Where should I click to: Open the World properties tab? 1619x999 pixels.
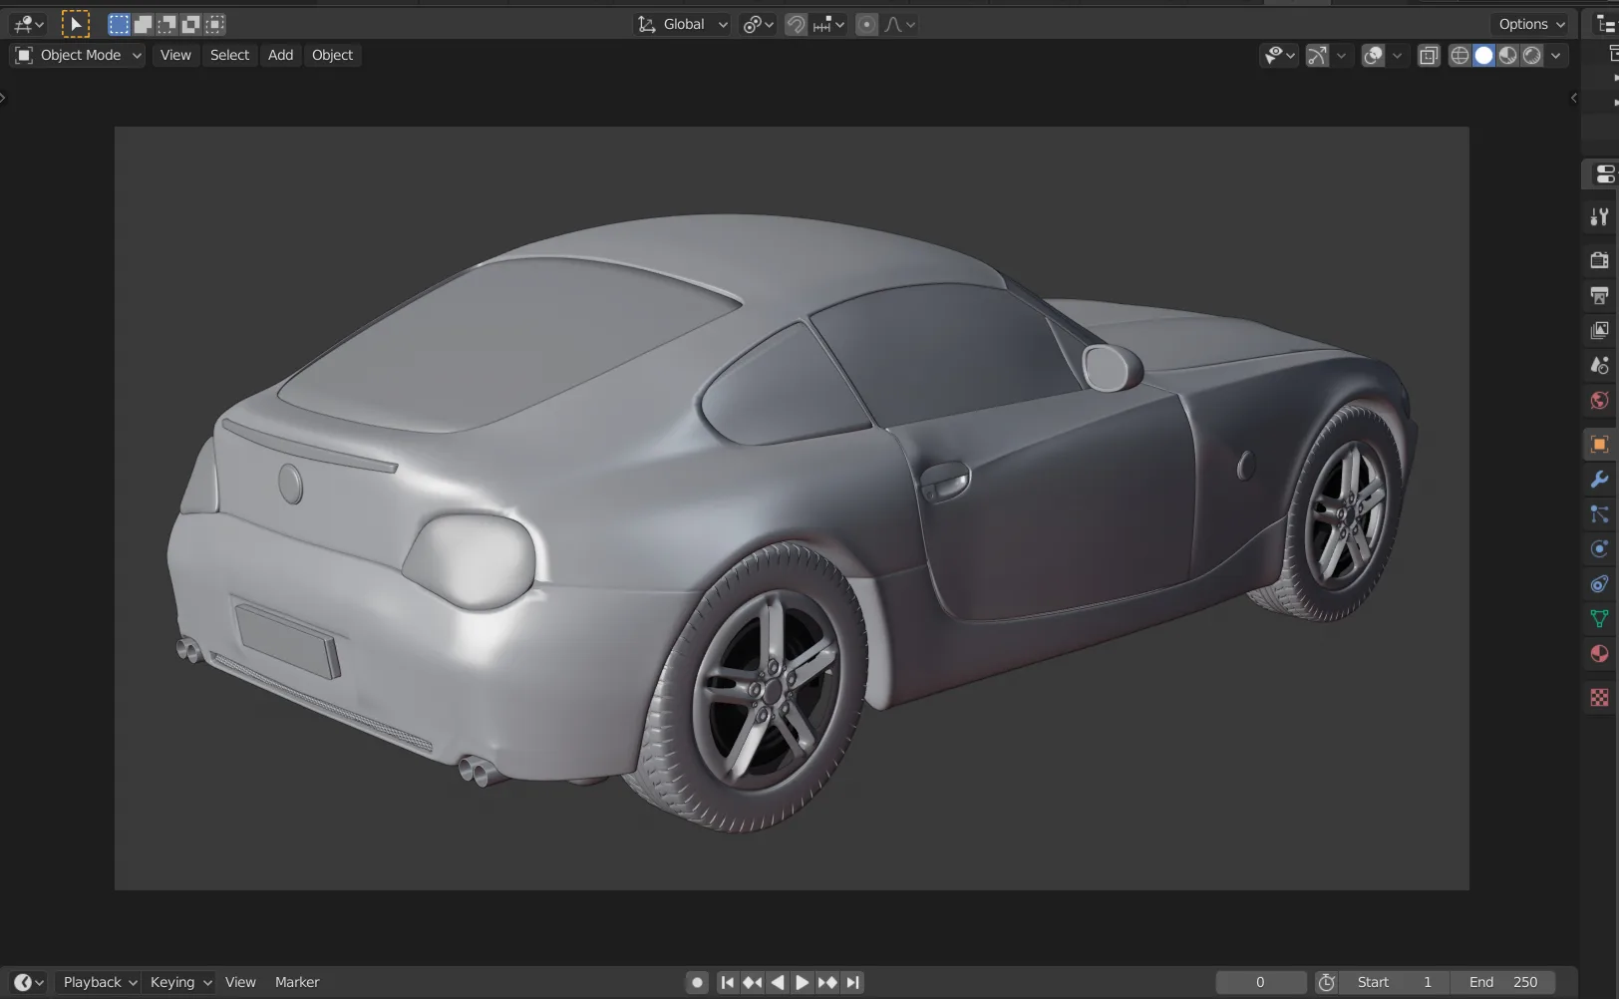pyautogui.click(x=1599, y=401)
